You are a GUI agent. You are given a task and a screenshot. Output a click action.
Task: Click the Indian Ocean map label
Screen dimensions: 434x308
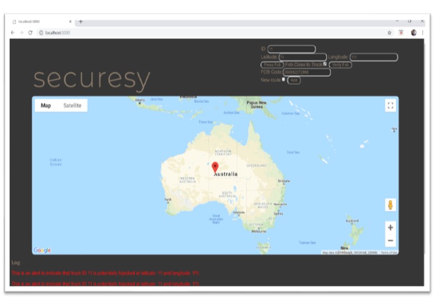click(56, 162)
